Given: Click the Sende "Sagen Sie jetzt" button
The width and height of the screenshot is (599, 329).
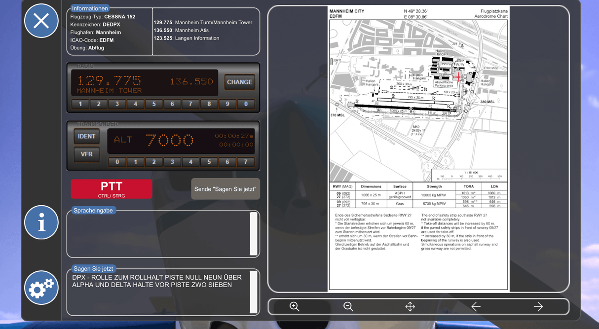Looking at the screenshot, I should click(x=225, y=189).
